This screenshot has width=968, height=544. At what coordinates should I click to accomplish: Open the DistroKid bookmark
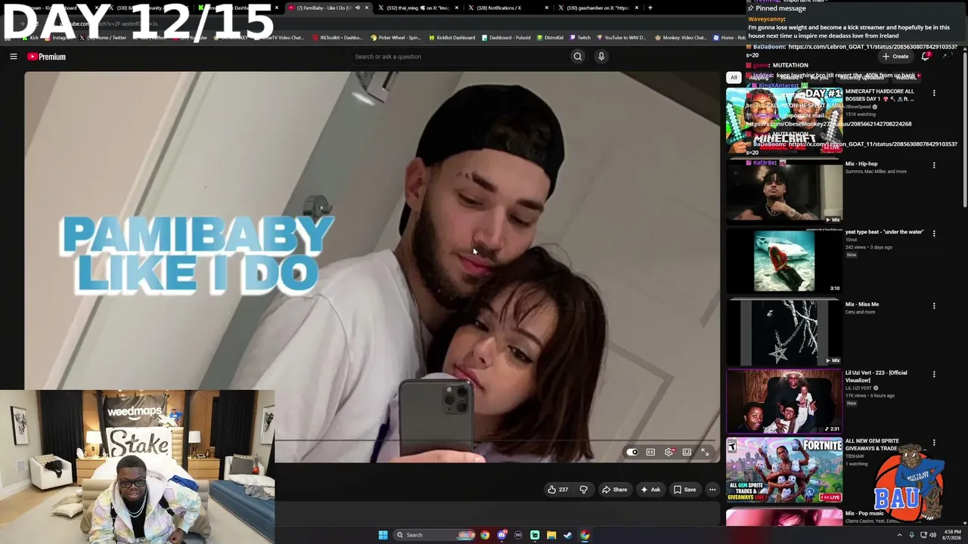(x=551, y=38)
